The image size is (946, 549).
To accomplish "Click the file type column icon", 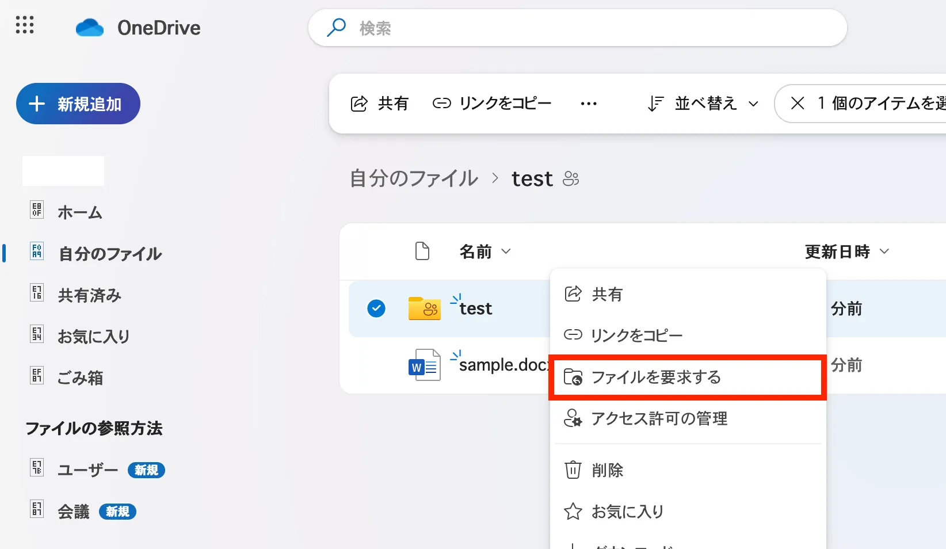I will [422, 251].
